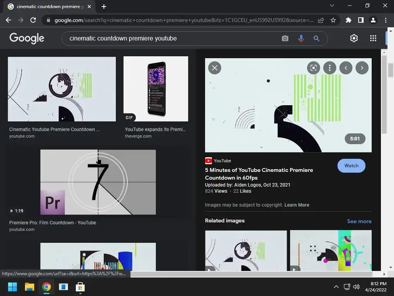Show previous image in preview

tap(346, 68)
